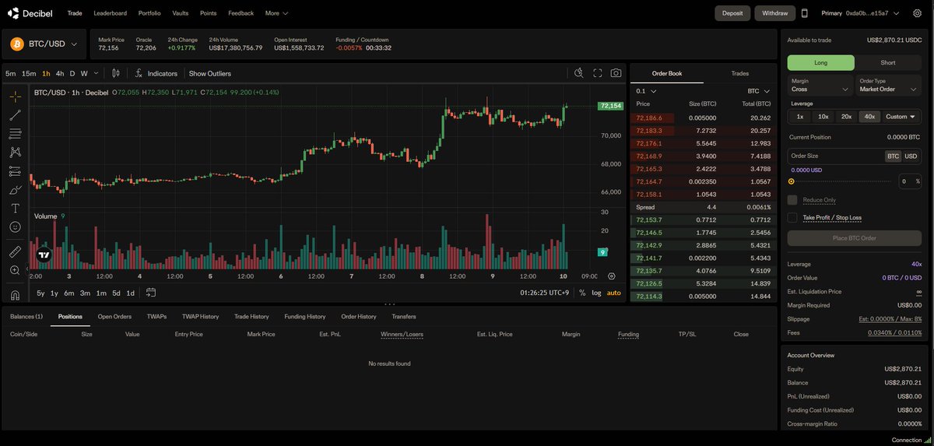Click the Bitcoin coin icon
This screenshot has height=446, width=934.
click(x=17, y=44)
